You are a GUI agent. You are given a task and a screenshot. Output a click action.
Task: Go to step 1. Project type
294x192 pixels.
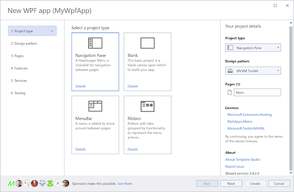(x=32, y=31)
